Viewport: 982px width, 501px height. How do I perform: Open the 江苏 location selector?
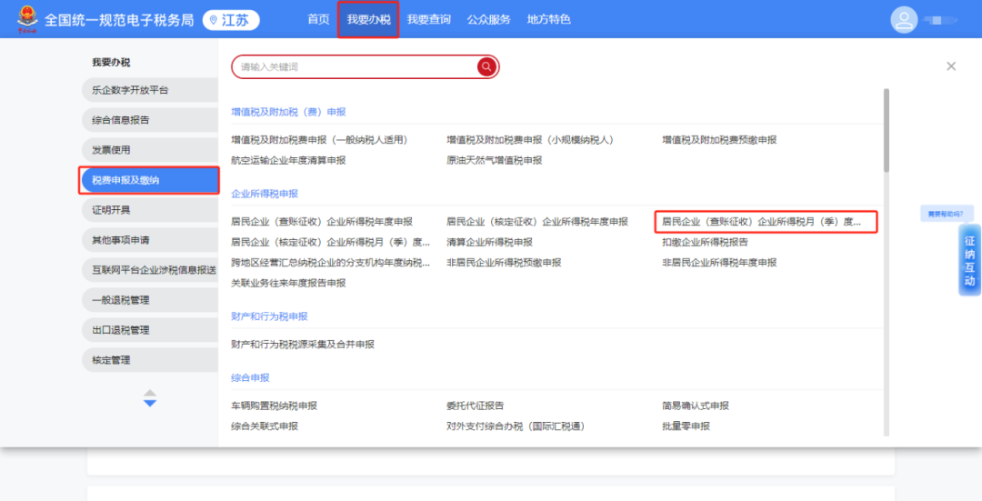click(x=231, y=20)
